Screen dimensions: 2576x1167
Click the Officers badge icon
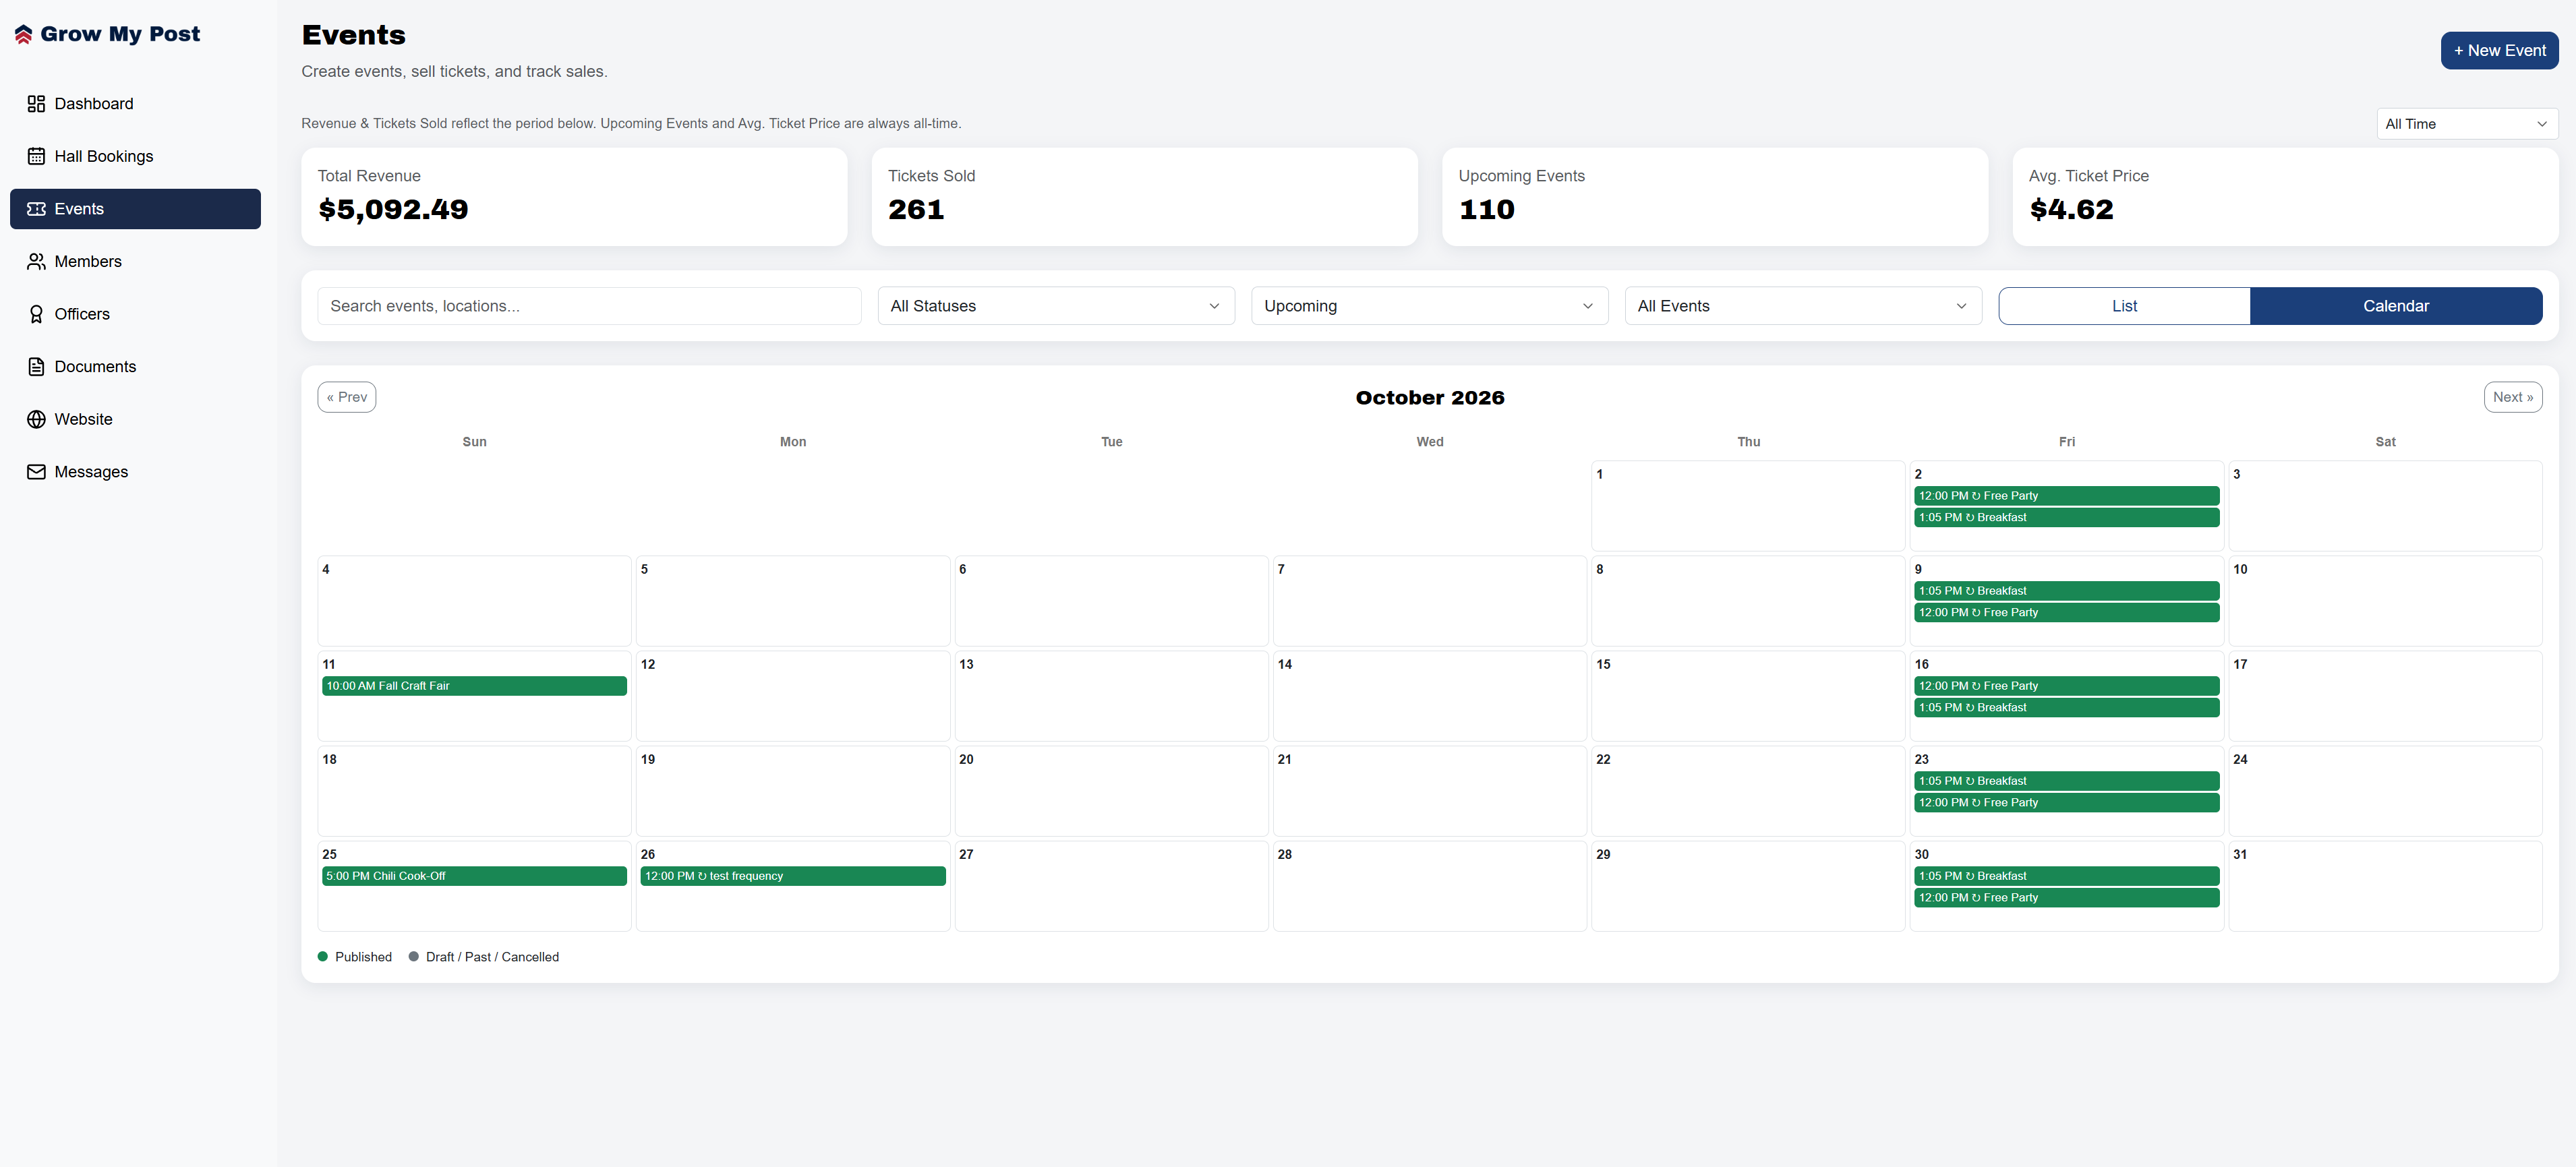click(x=36, y=314)
